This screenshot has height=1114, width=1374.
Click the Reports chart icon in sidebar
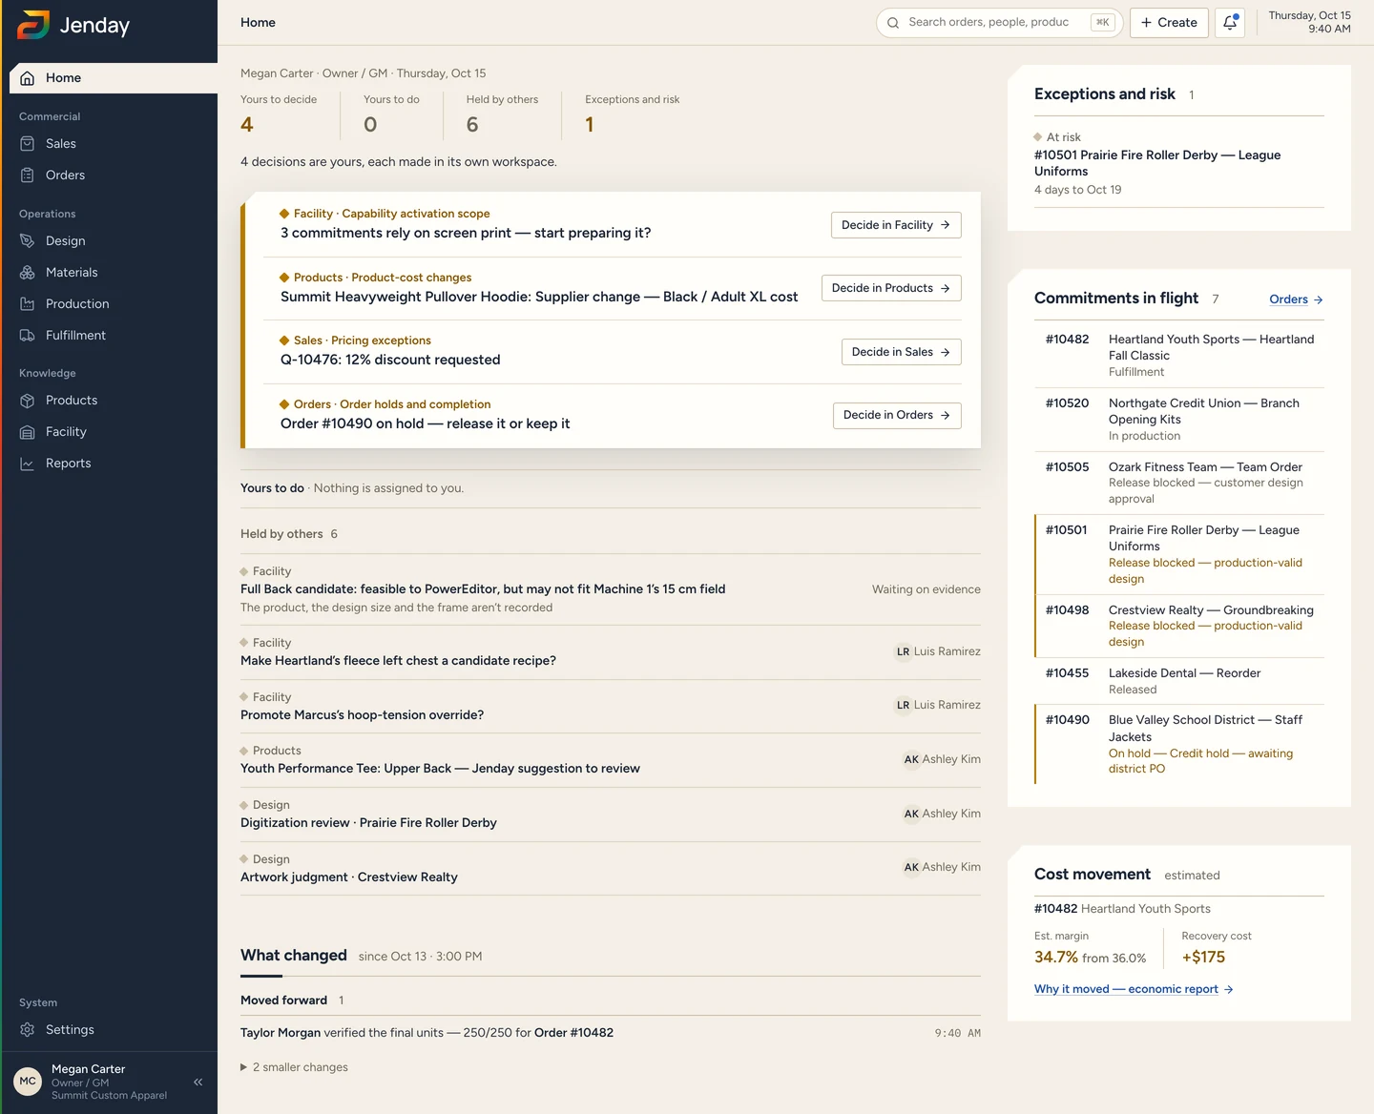point(28,464)
